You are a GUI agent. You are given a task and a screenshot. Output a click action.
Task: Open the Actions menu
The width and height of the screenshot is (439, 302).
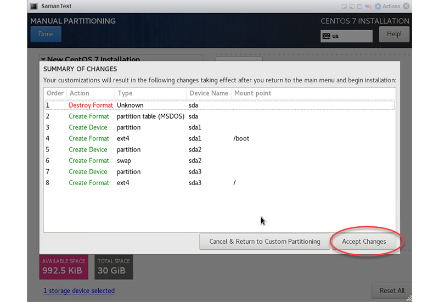coord(391,7)
